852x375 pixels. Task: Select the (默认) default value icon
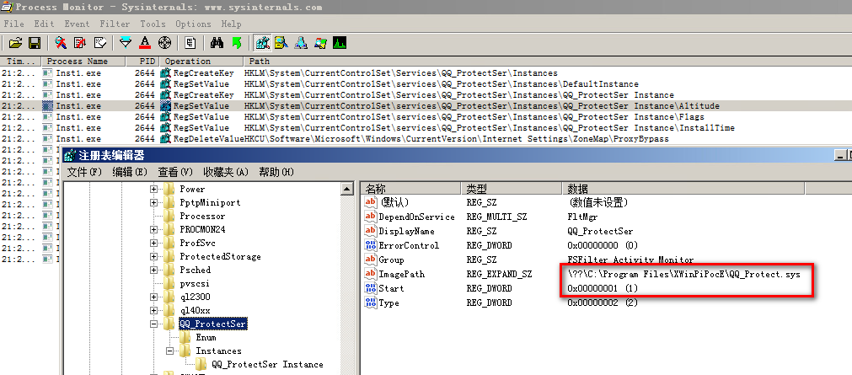(x=371, y=202)
